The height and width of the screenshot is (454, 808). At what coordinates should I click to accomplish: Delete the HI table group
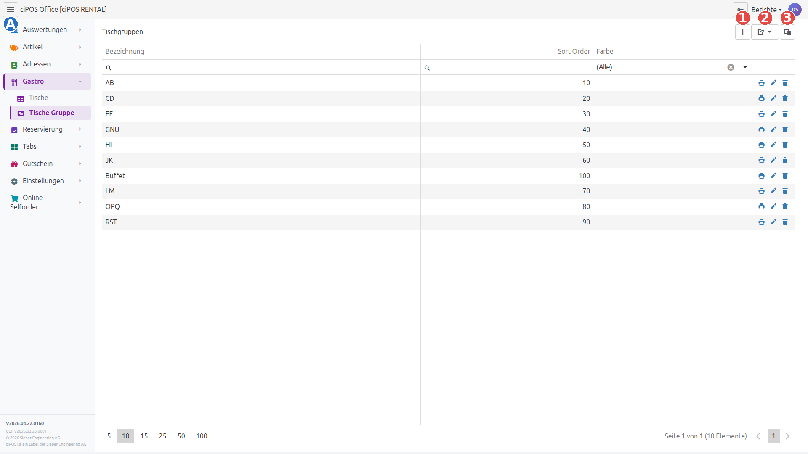click(785, 145)
